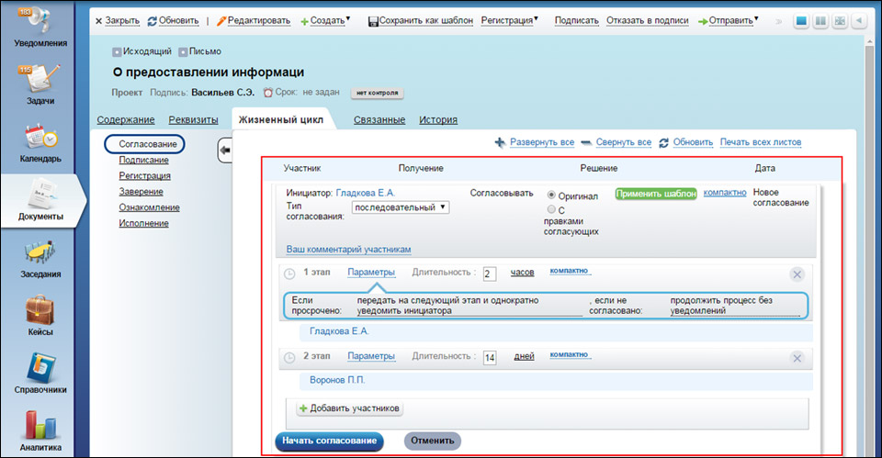Open Ваш комментарий участникам link
The width and height of the screenshot is (882, 458).
pyautogui.click(x=349, y=249)
